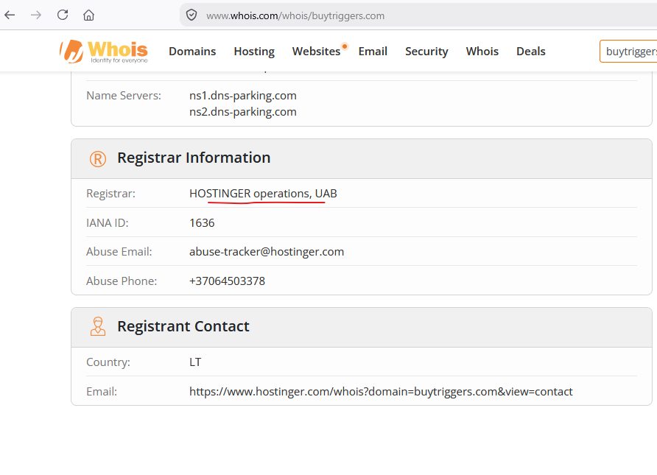Click abuse phone +37064503378
This screenshot has height=475, width=657.
227,281
